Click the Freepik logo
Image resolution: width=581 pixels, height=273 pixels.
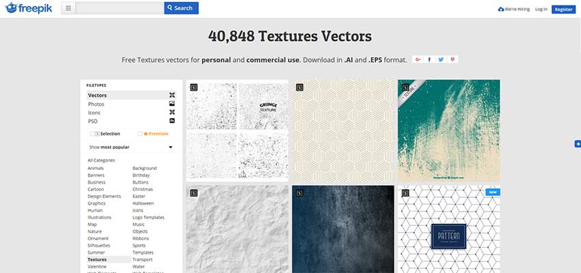29,8
